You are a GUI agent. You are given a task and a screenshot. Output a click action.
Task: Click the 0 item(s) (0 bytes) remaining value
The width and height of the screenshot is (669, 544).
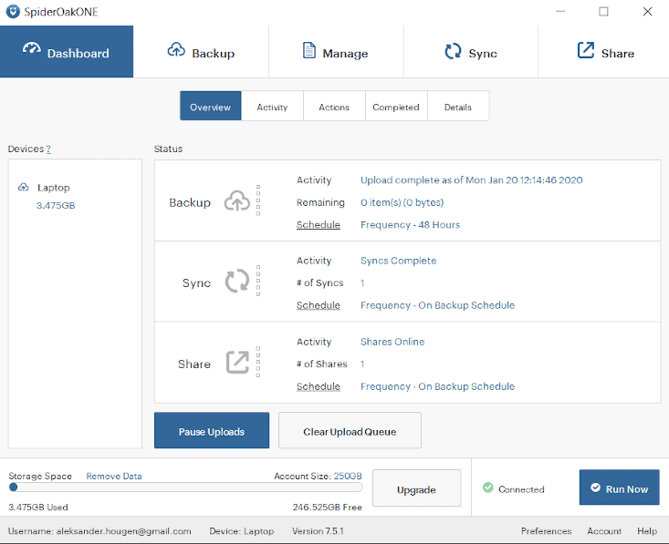pos(402,202)
